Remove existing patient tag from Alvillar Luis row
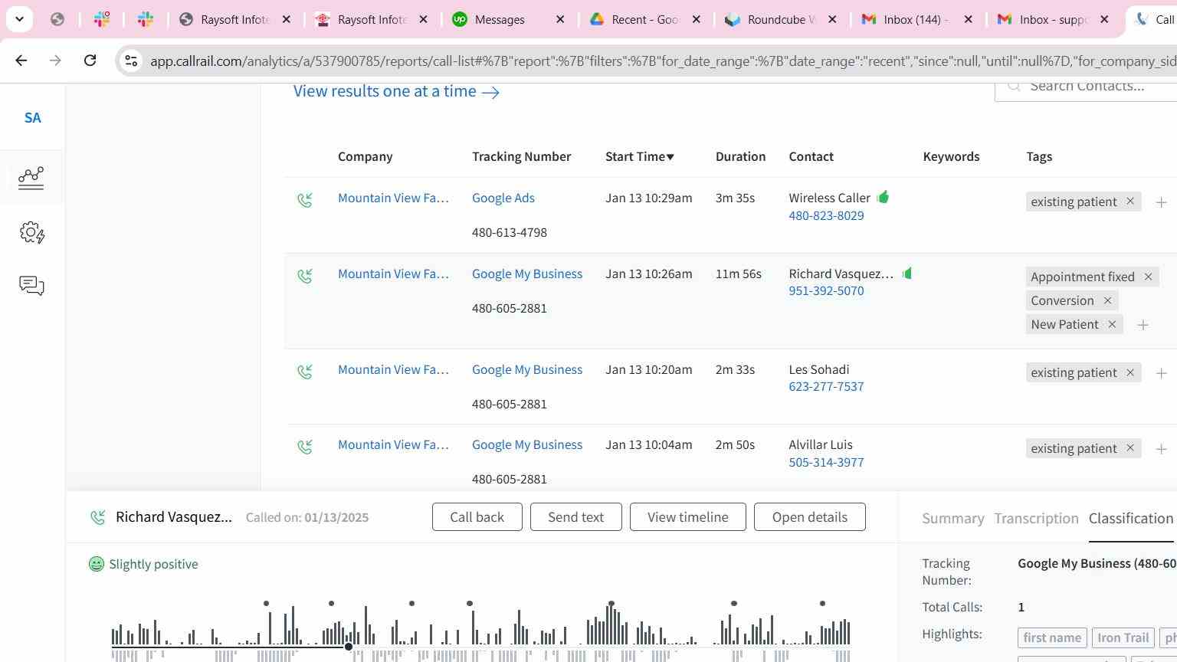The image size is (1177, 662). [1129, 448]
